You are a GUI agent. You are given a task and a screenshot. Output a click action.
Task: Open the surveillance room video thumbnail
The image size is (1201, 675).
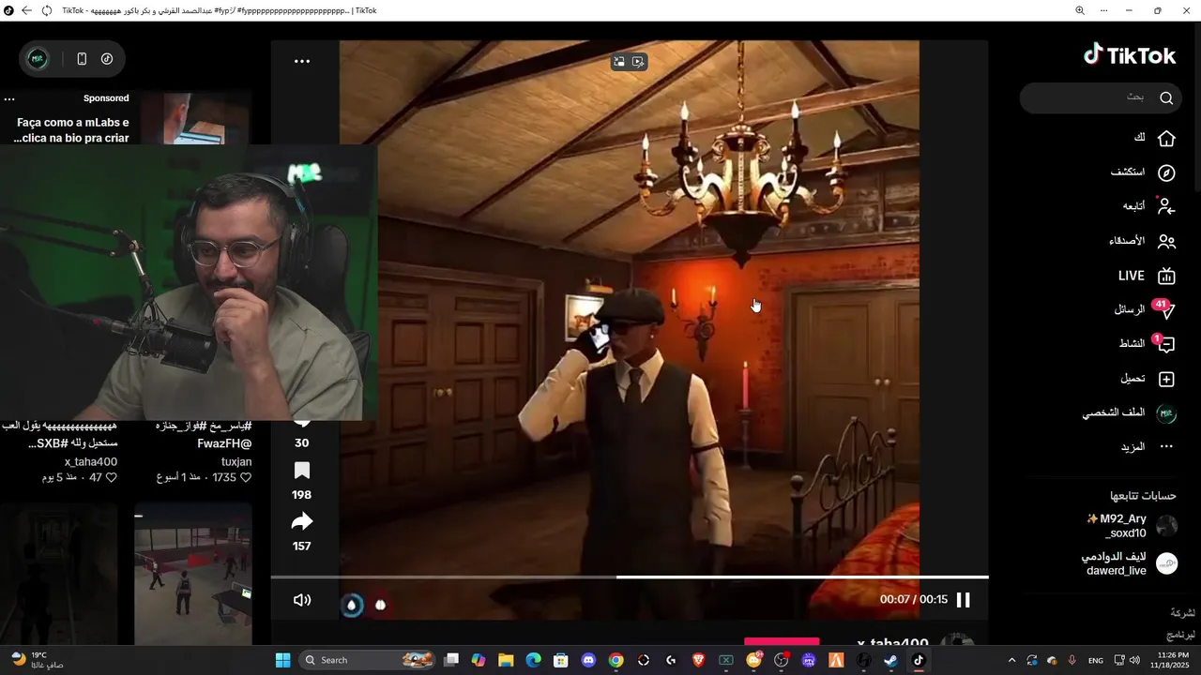pos(193,574)
